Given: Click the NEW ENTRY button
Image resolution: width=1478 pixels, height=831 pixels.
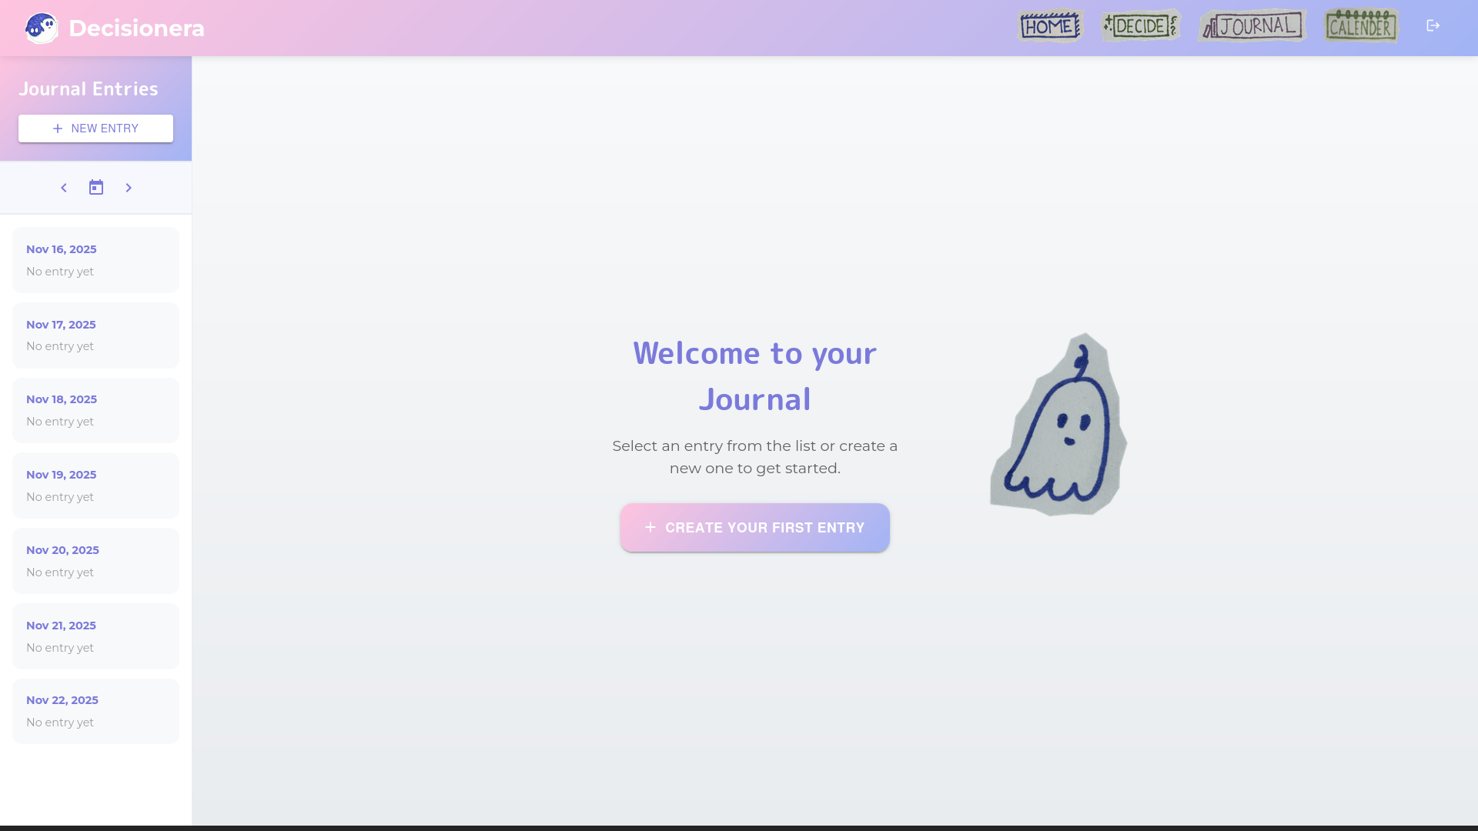Looking at the screenshot, I should 95,128.
